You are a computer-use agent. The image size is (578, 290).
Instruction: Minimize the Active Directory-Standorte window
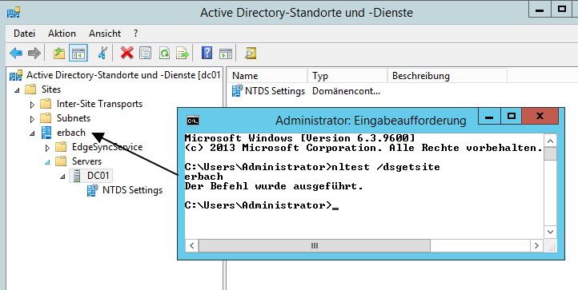click(540, 10)
